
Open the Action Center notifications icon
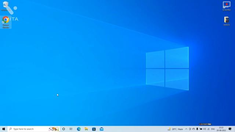230,129
